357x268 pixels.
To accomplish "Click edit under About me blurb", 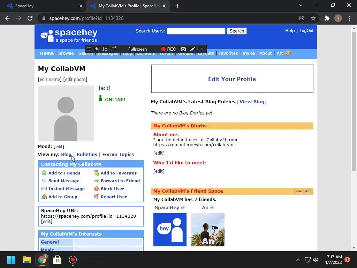I will click(x=159, y=153).
